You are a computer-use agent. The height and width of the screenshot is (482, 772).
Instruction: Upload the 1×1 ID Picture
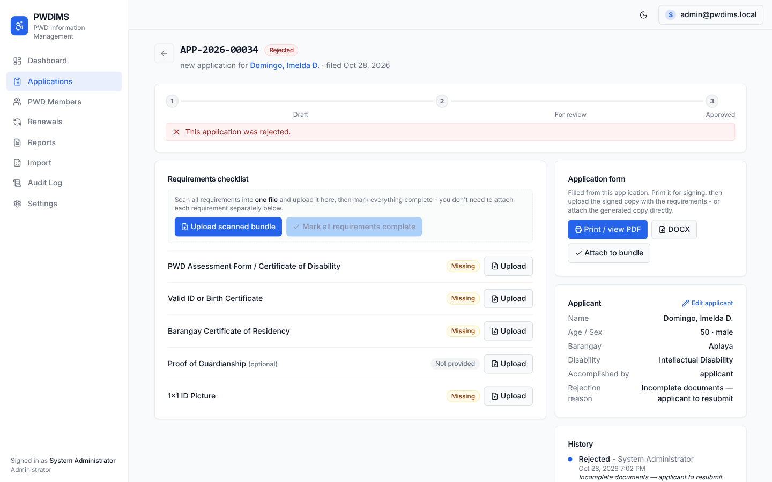click(x=508, y=396)
